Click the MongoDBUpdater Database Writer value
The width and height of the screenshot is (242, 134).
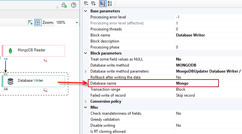208,71
